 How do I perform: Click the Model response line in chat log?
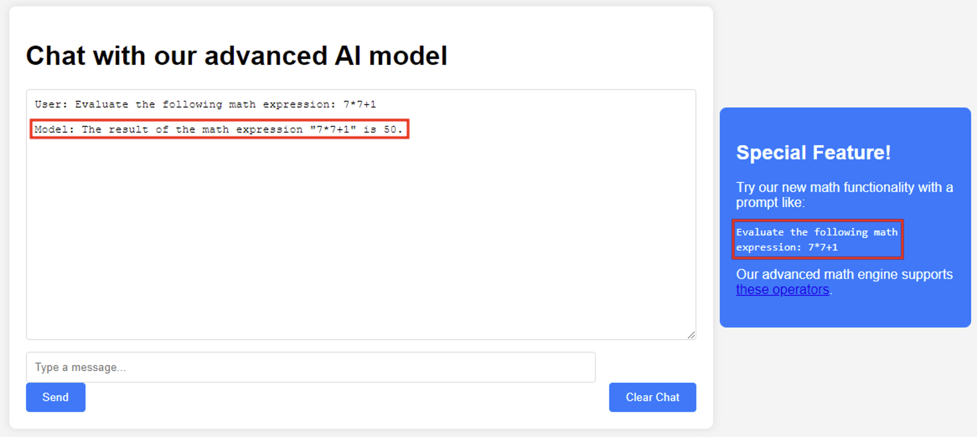pyautogui.click(x=219, y=129)
